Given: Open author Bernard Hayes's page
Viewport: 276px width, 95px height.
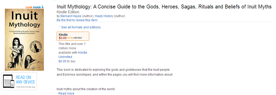Looking at the screenshot, I should pos(71,16).
